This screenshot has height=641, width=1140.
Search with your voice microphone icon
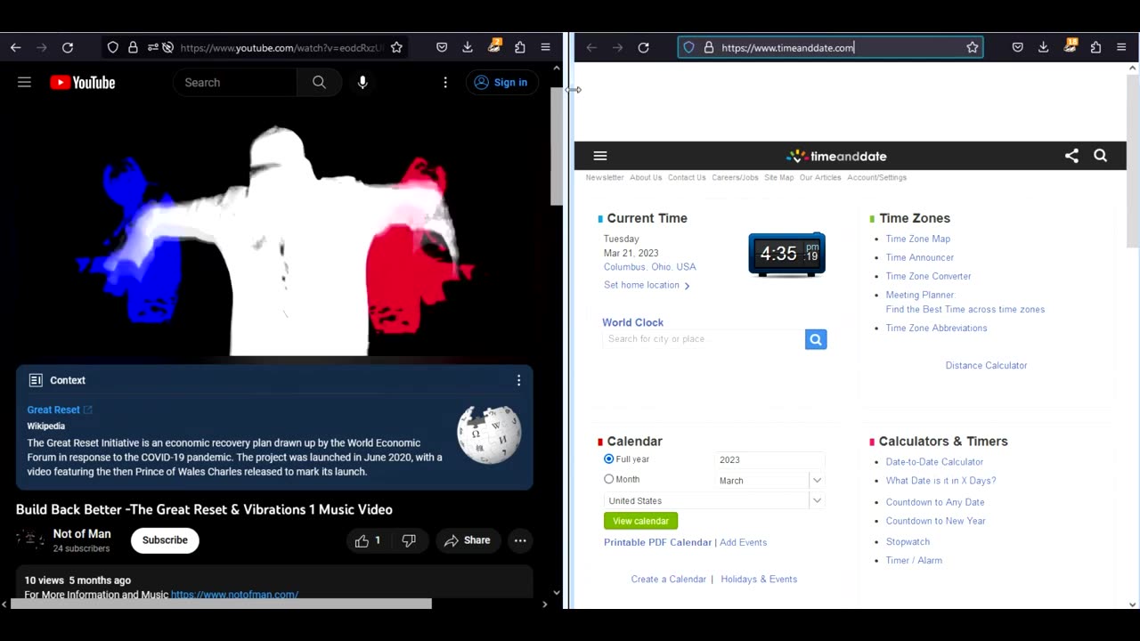click(x=362, y=82)
